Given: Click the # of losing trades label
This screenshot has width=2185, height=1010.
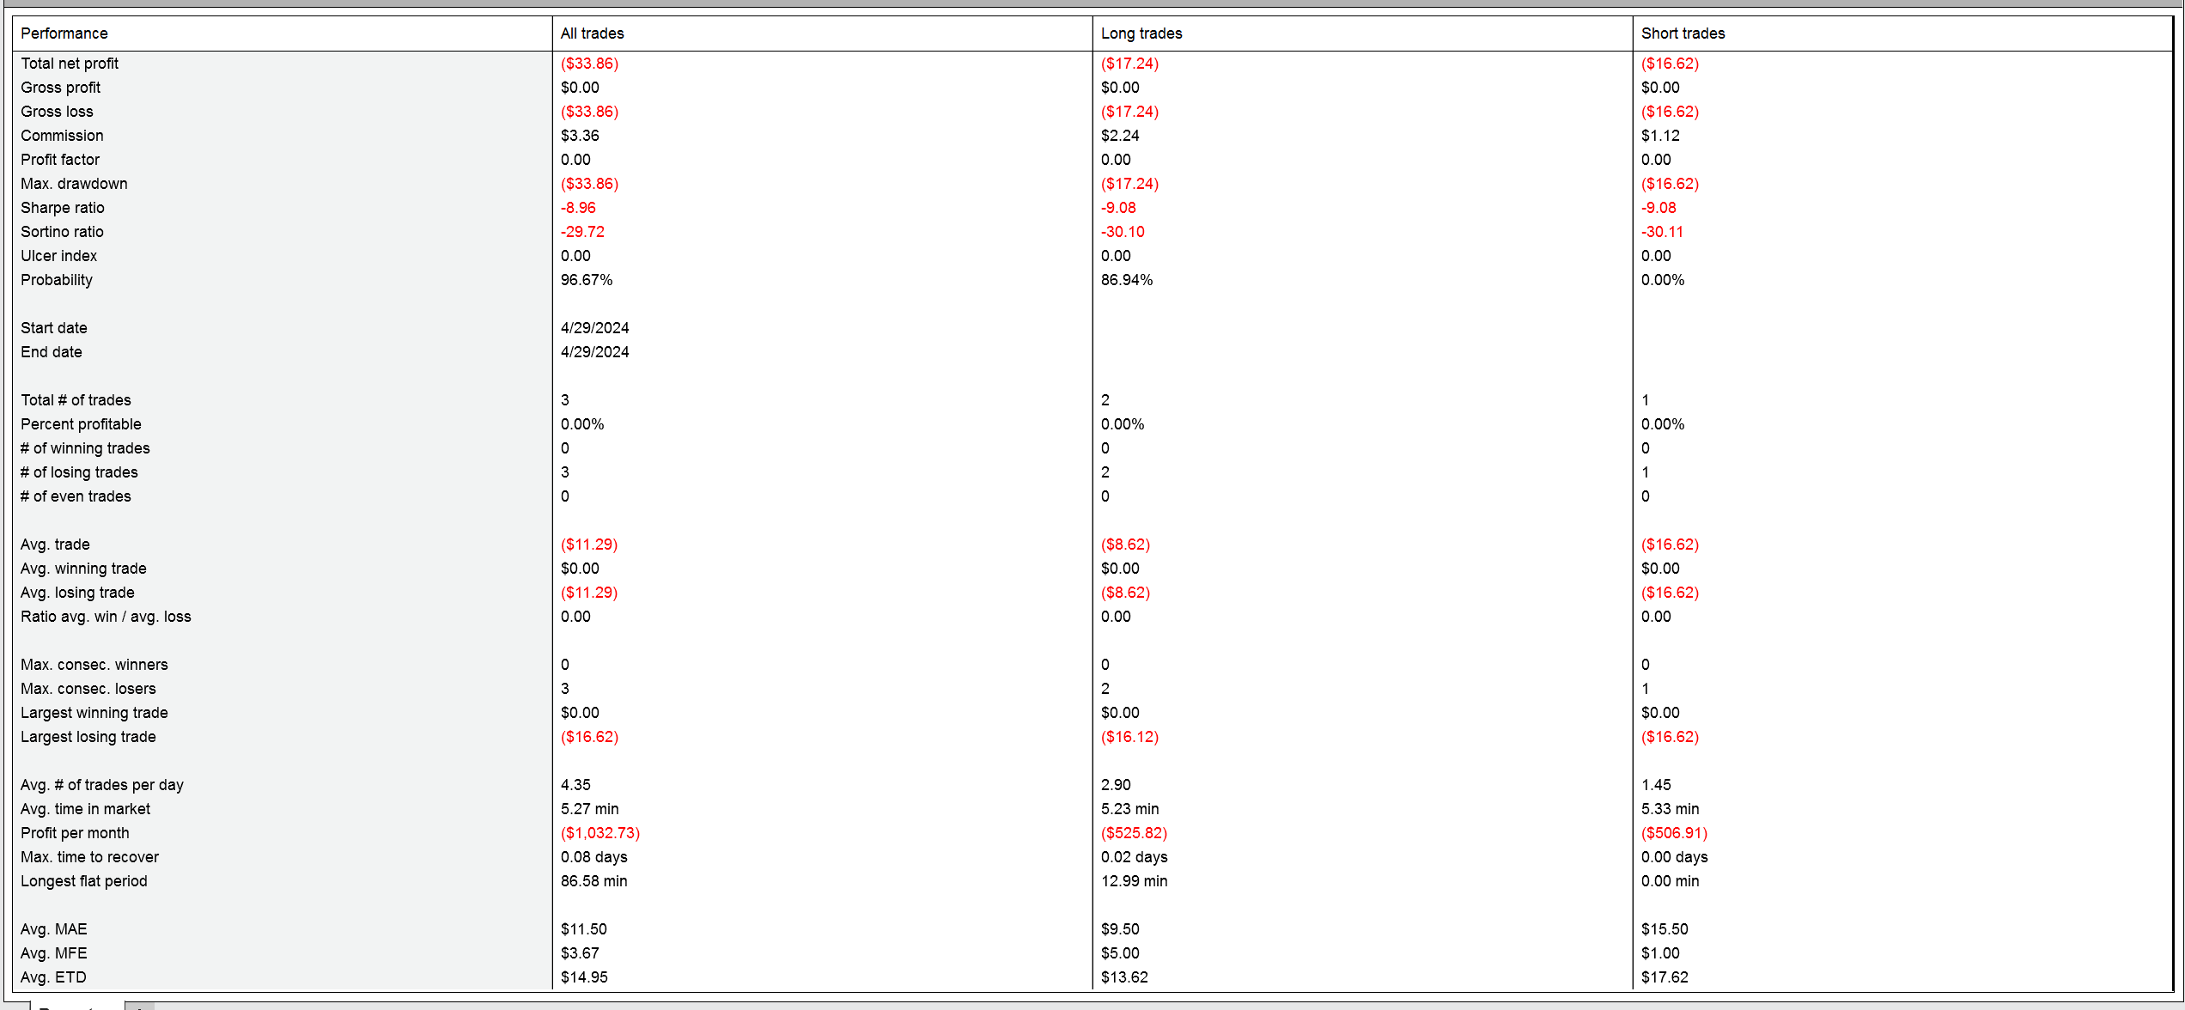Looking at the screenshot, I should pyautogui.click(x=79, y=472).
